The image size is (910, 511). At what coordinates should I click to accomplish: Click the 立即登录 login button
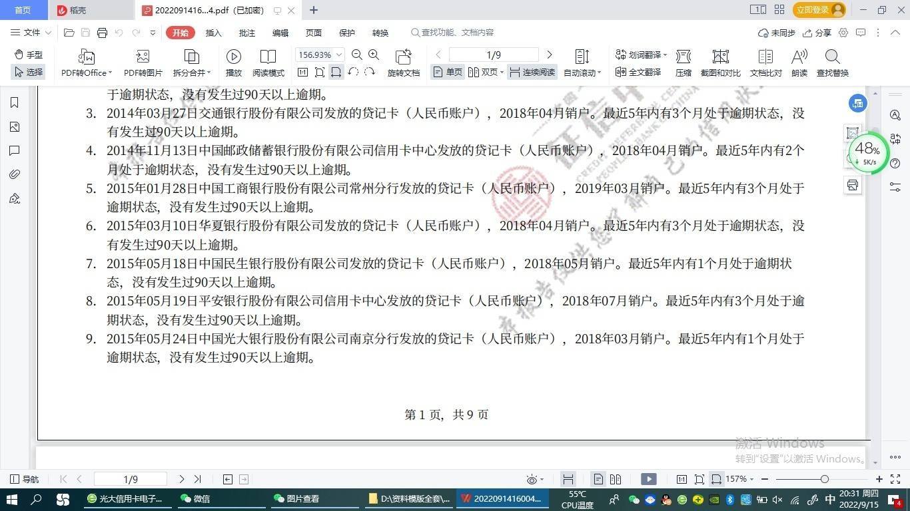pyautogui.click(x=819, y=10)
